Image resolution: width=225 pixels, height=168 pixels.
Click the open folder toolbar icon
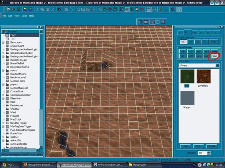pyautogui.click(x=13, y=9)
